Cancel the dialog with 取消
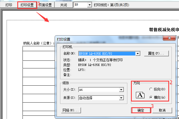The height and width of the screenshot is (119, 179). [162, 110]
